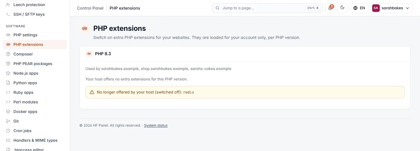The image size is (420, 151).
Task: Click the PHP PEAR packages box icon
Action: coord(8,64)
